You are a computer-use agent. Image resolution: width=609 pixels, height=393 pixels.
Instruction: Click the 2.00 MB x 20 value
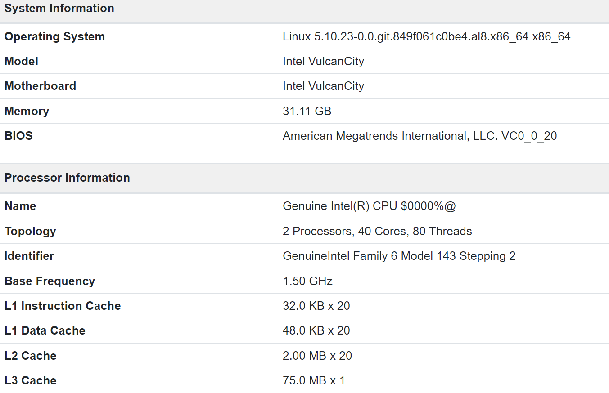click(x=317, y=356)
